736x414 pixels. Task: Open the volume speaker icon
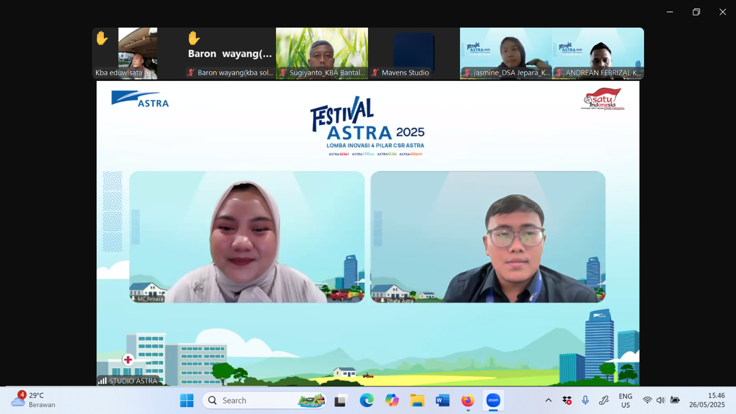661,400
